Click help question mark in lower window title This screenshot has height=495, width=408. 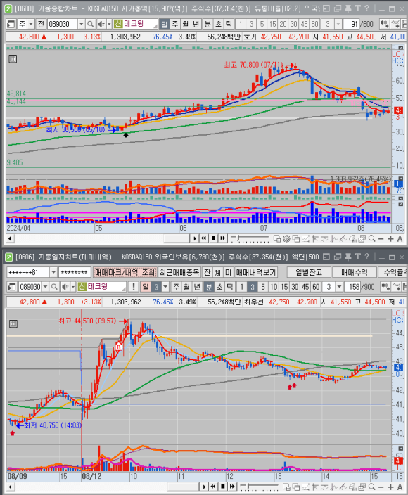coord(366,257)
